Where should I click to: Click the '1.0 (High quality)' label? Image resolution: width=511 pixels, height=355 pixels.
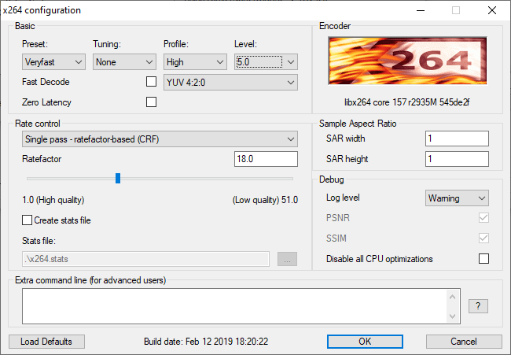[53, 200]
